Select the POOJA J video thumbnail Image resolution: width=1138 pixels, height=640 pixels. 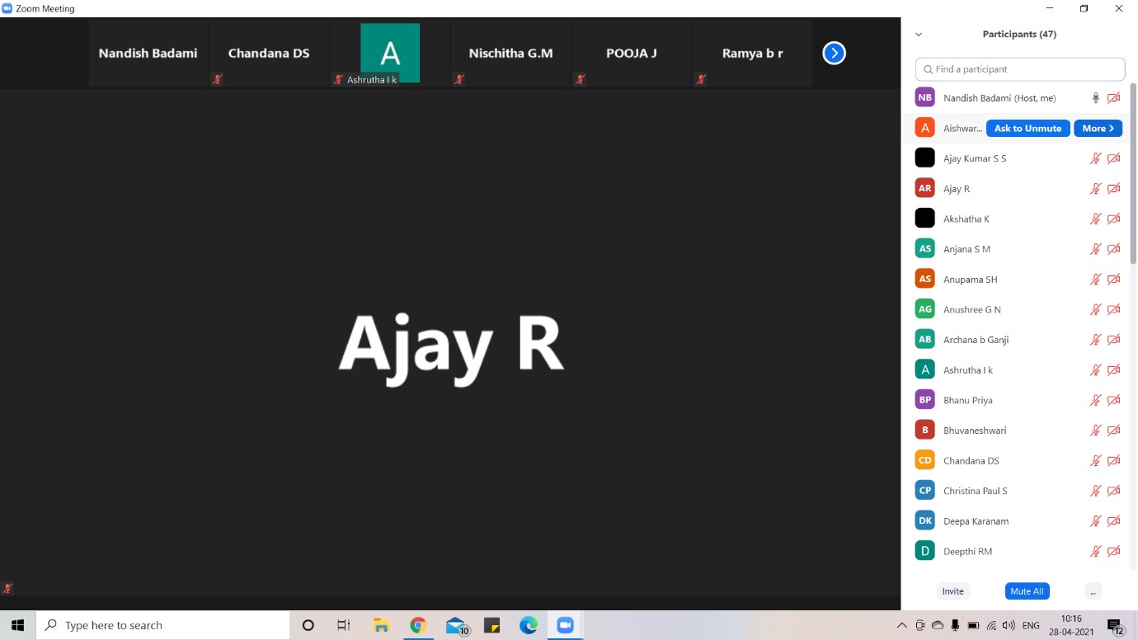point(632,54)
